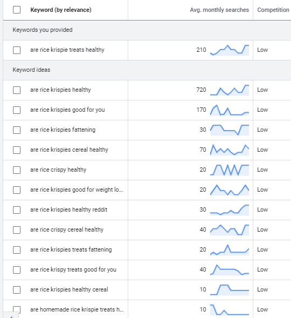Click keyword 'are rice krispies treats fattening'

(71, 249)
